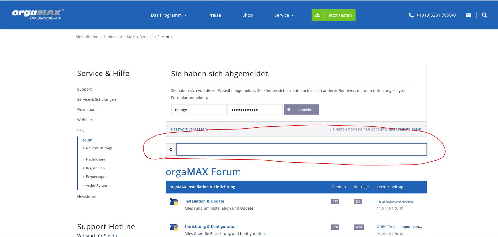This screenshot has height=237, width=498.
Task: Open Service & Schulungen in the sidebar
Action: [x=96, y=99]
